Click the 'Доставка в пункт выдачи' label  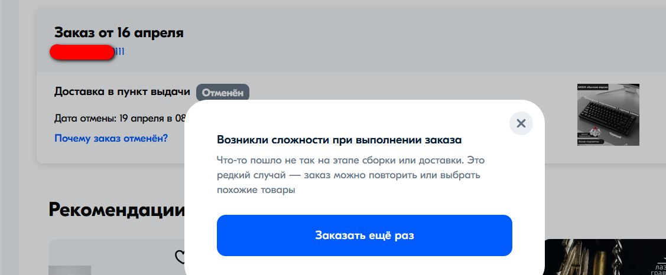pyautogui.click(x=122, y=91)
